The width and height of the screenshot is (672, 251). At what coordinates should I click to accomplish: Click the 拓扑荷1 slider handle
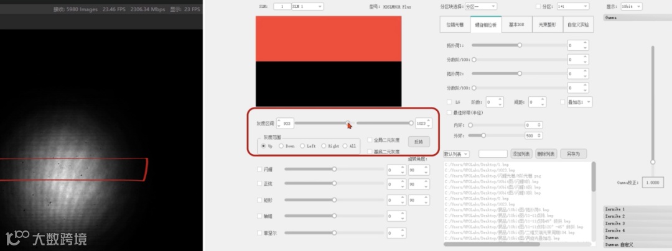520,45
